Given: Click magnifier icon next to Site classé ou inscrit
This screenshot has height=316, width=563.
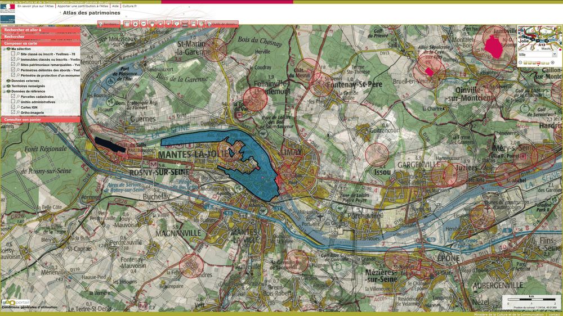Looking at the screenshot, I should tap(18, 54).
